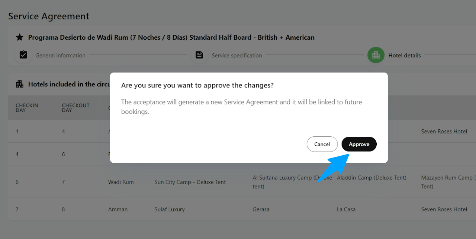Go to the General information step label
476x239 pixels.
[x=60, y=56]
